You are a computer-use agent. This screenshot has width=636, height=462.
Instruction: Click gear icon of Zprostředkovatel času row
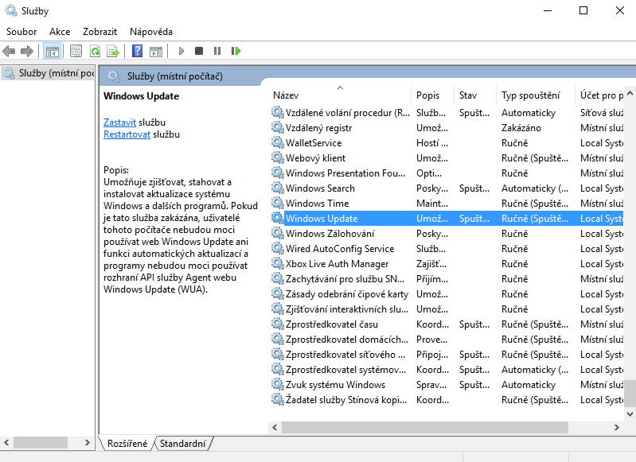pyautogui.click(x=278, y=324)
